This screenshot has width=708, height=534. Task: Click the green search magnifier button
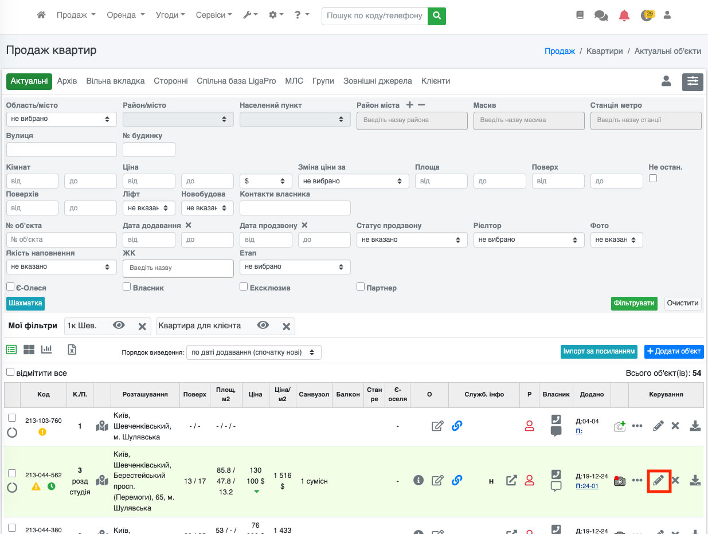[x=437, y=16]
